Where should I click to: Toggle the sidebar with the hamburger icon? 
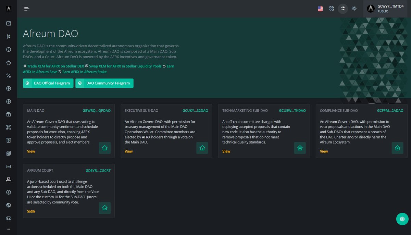click(x=26, y=9)
